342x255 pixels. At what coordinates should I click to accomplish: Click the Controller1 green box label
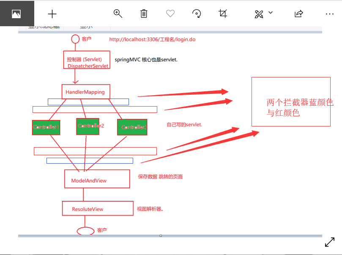pos(46,127)
